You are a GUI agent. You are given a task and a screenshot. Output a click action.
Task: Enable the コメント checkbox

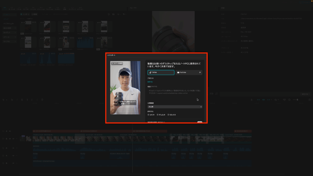148,115
